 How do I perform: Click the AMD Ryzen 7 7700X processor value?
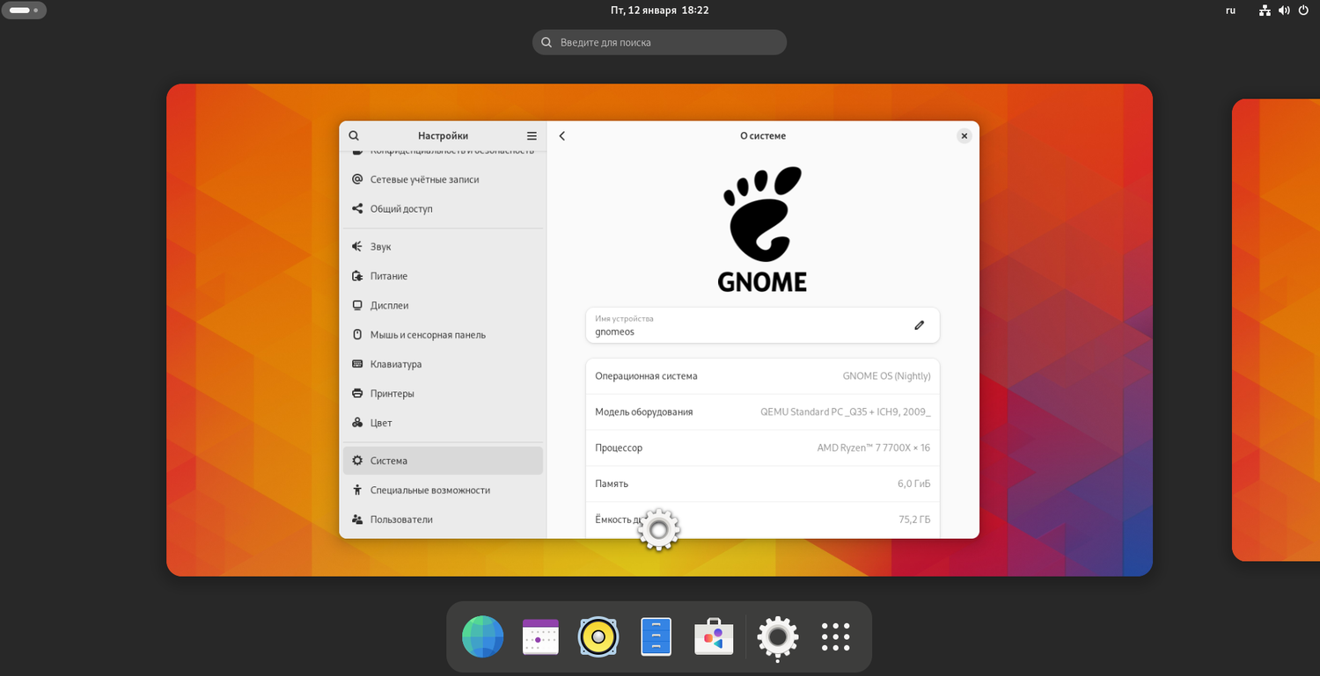click(873, 448)
